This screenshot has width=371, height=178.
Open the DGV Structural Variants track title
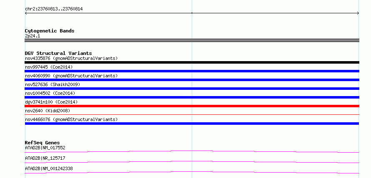point(58,53)
